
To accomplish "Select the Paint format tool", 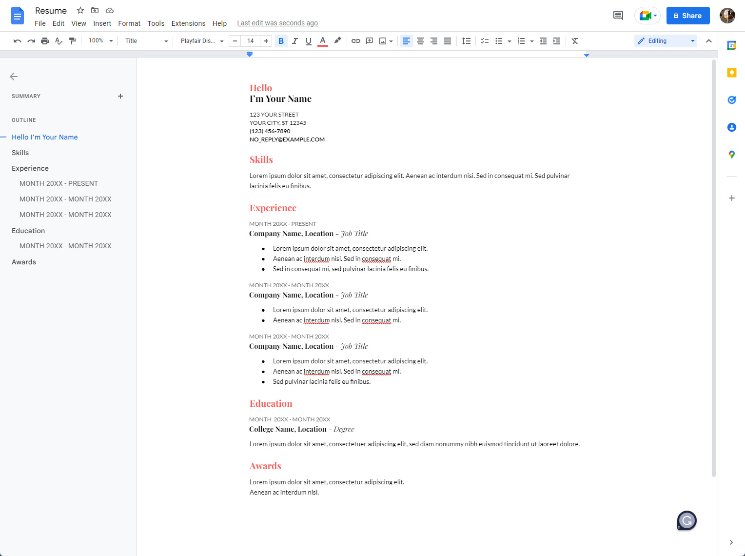I will coord(72,41).
